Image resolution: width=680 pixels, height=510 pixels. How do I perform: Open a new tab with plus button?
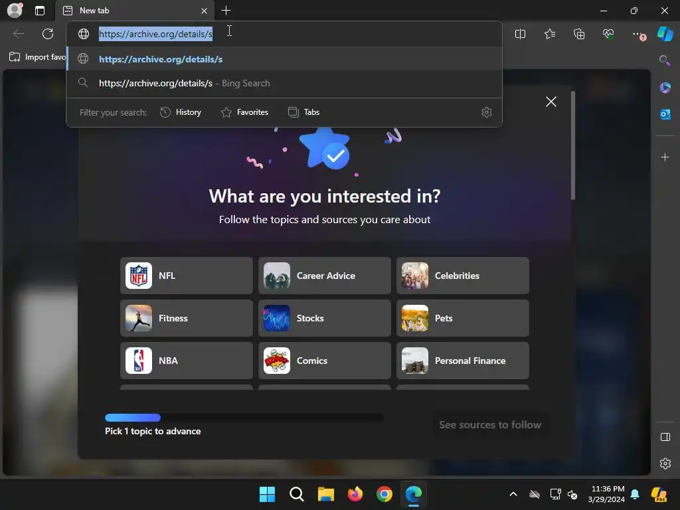[x=226, y=11]
